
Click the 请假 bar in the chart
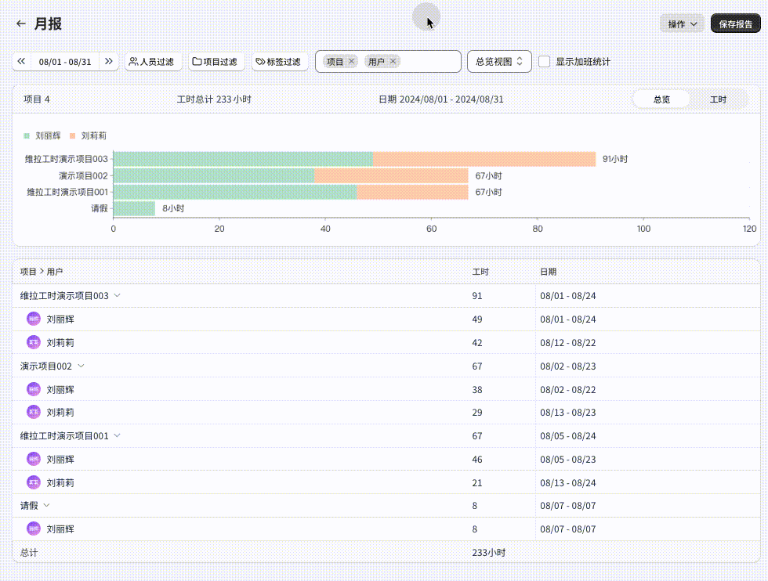click(134, 208)
